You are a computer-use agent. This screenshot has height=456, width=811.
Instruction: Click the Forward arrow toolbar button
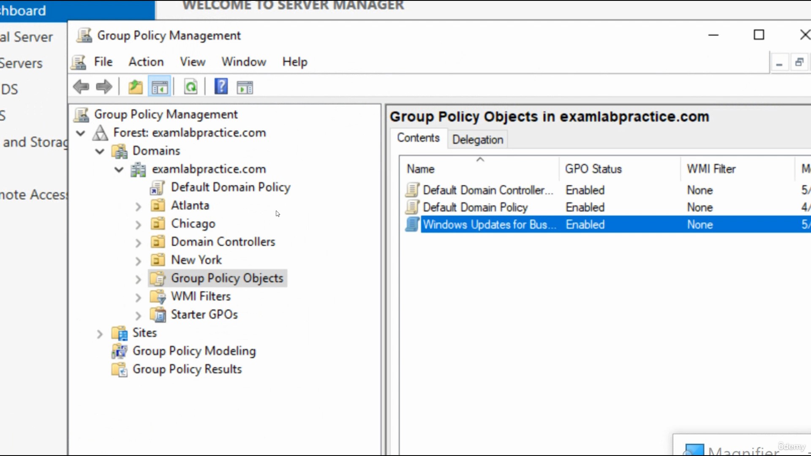(x=104, y=87)
